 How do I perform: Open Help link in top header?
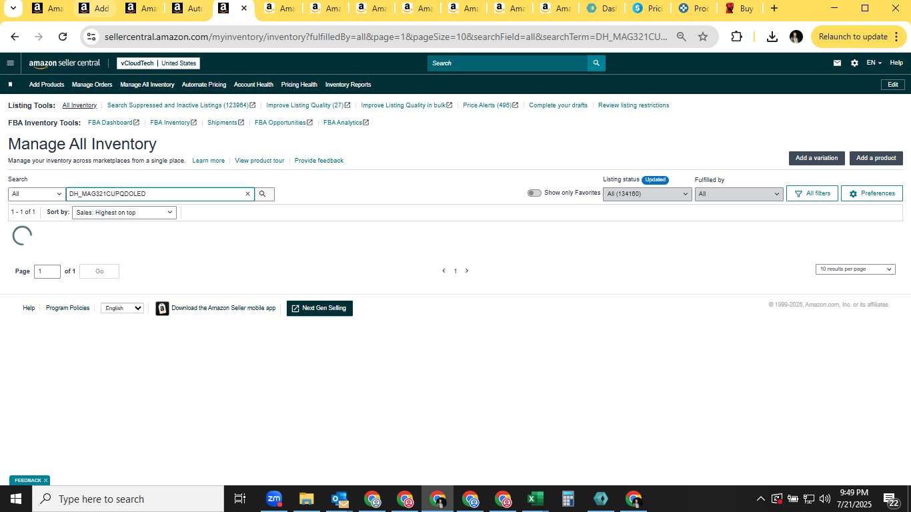[896, 63]
